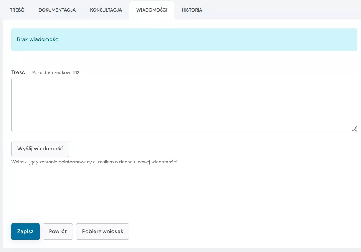Click the 'Brak wiadomości' info banner
The image size is (361, 252).
point(184,39)
